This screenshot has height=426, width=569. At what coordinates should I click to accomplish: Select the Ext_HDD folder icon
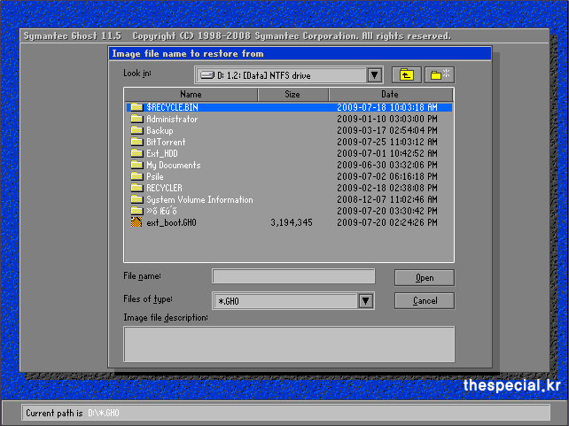pyautogui.click(x=136, y=153)
